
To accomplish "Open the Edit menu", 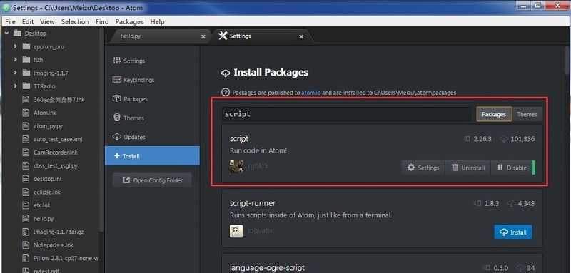I will [x=28, y=21].
